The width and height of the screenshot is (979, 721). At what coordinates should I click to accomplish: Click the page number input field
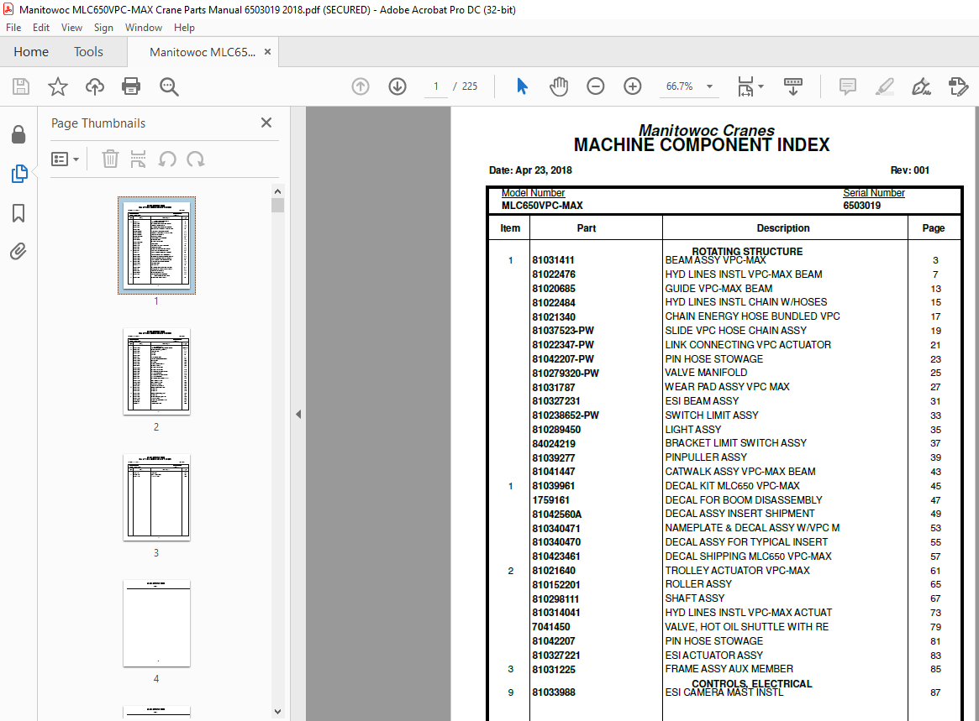pos(436,86)
